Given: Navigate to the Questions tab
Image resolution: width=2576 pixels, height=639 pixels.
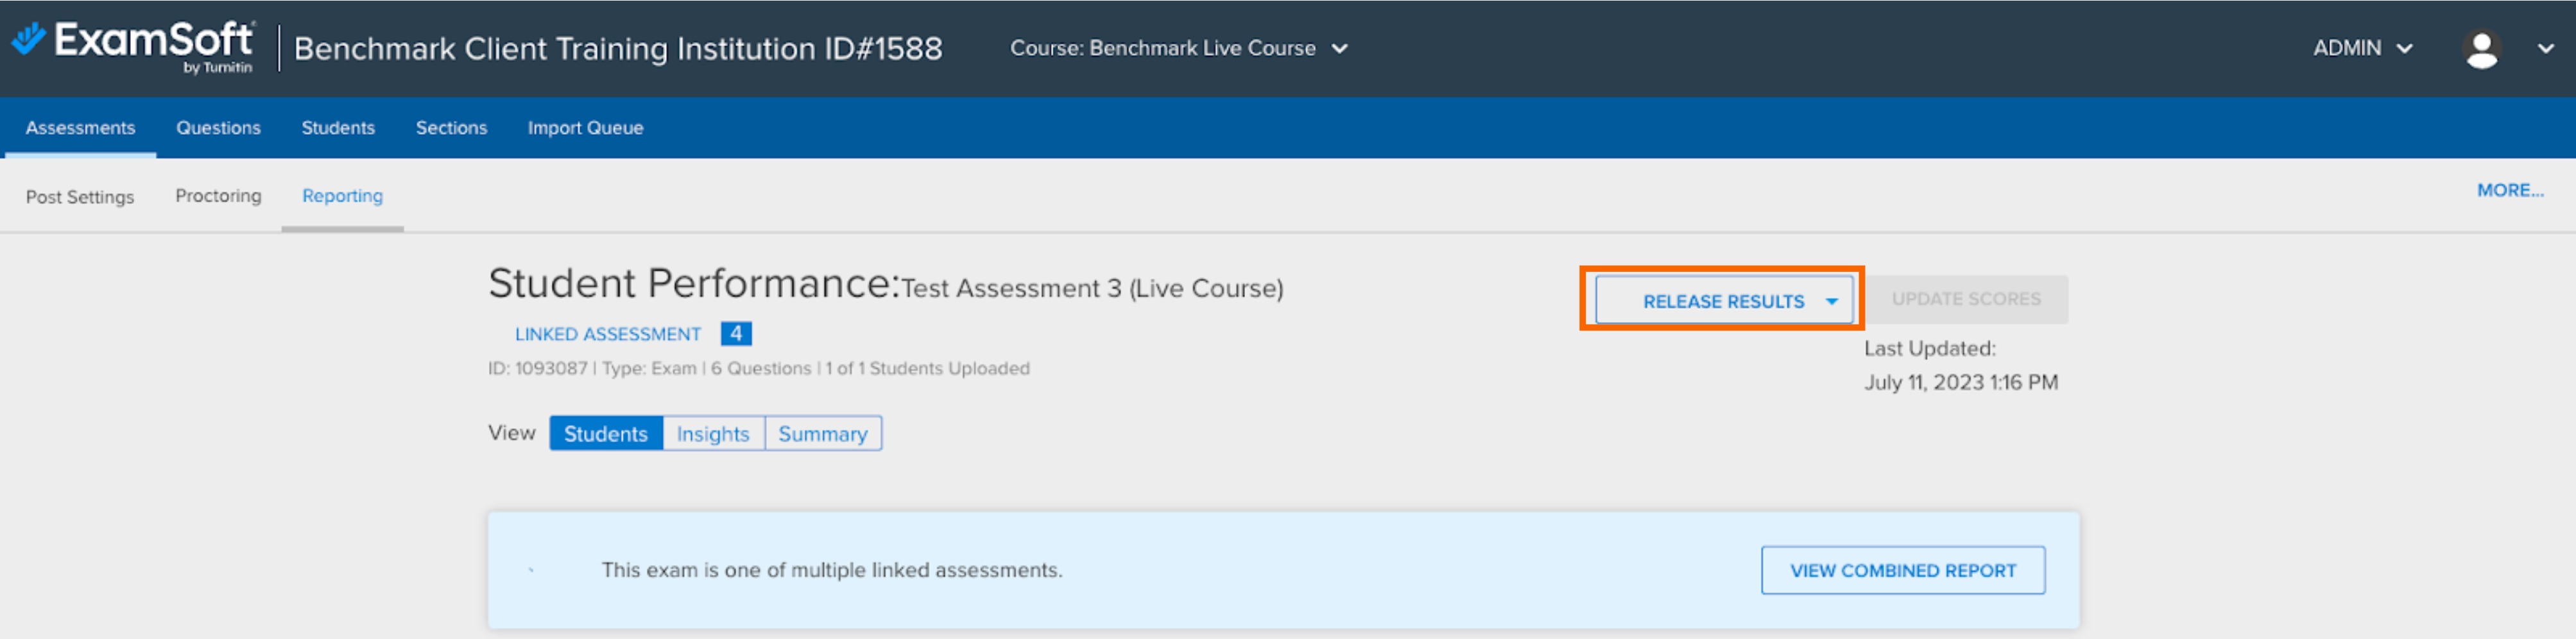Looking at the screenshot, I should click(218, 127).
